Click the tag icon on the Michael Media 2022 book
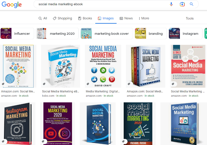Image resolution: width=207 pixels, height=145 pixels. pos(124,141)
